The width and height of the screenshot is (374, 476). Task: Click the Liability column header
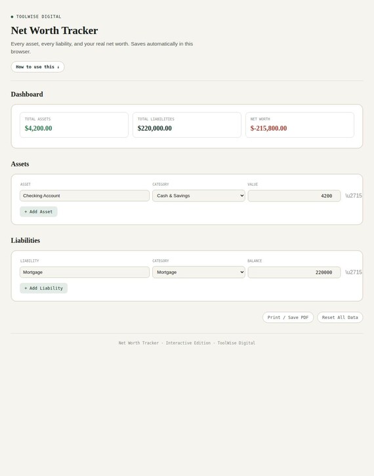pos(30,261)
